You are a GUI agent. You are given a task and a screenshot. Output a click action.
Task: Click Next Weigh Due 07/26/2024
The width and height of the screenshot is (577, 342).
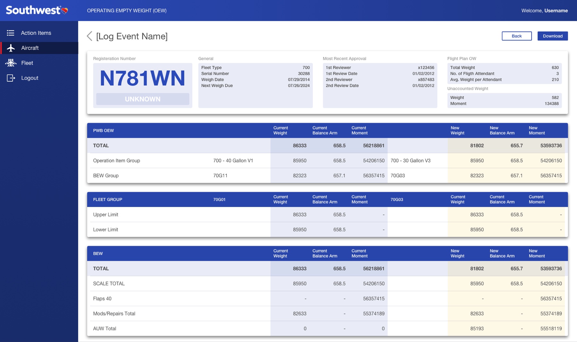(x=299, y=86)
